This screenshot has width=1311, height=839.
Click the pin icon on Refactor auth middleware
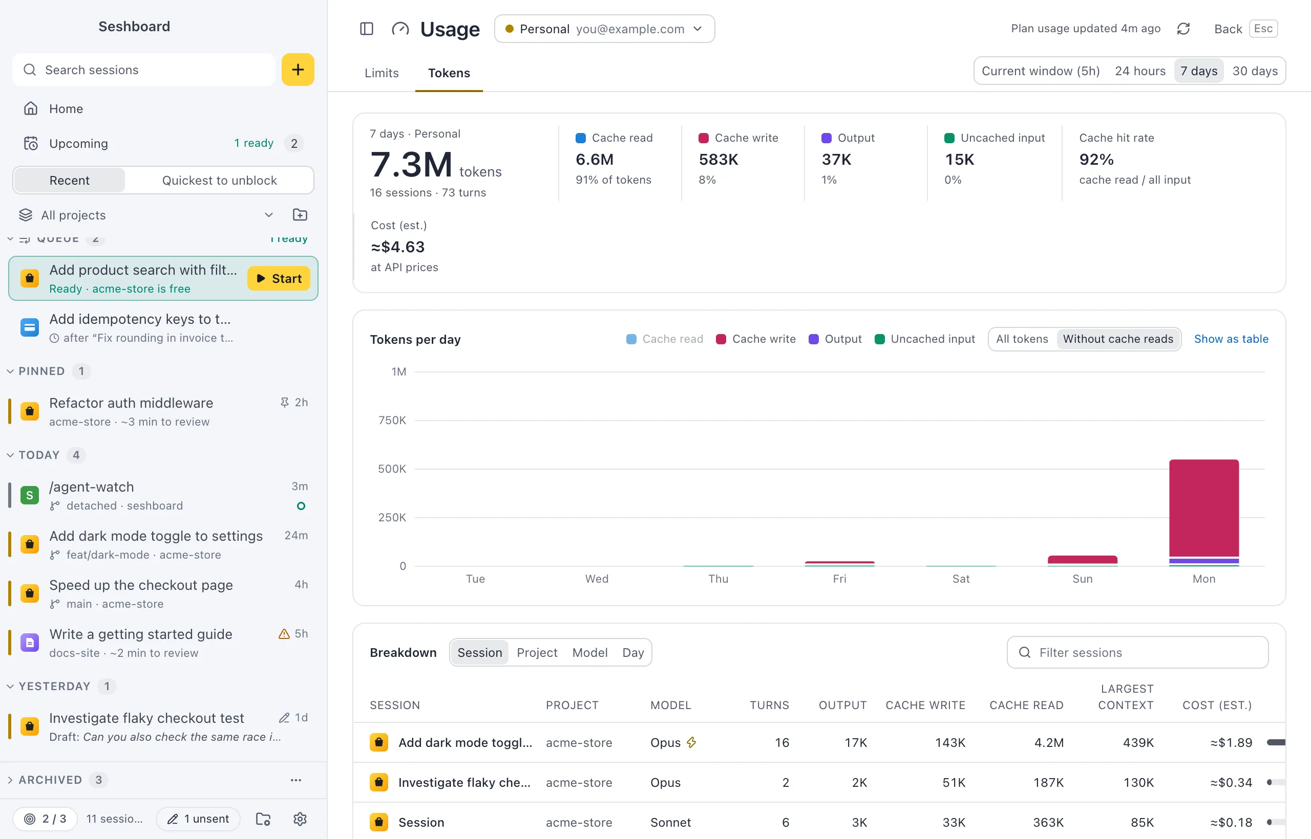284,403
